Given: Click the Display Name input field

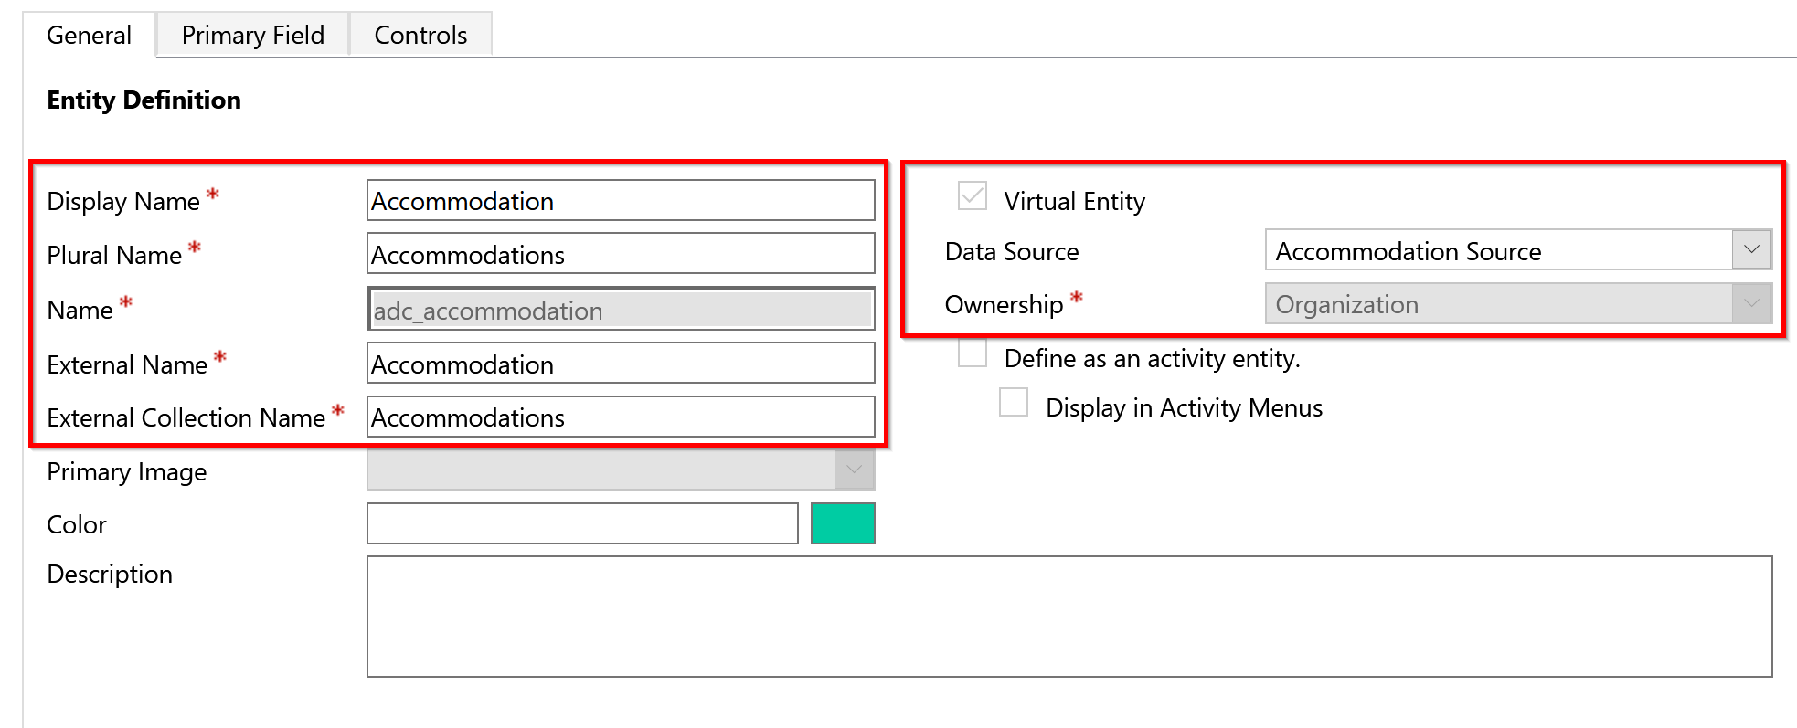Looking at the screenshot, I should (621, 200).
